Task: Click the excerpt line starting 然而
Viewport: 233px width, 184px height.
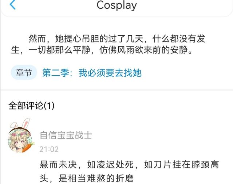Action: 117,39
